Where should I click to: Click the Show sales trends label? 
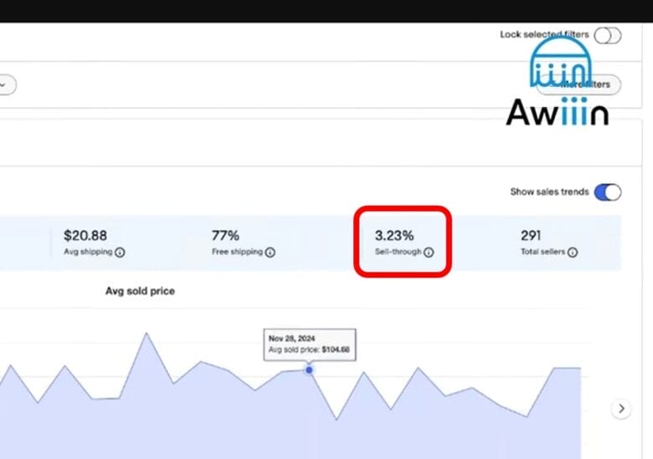tap(549, 192)
